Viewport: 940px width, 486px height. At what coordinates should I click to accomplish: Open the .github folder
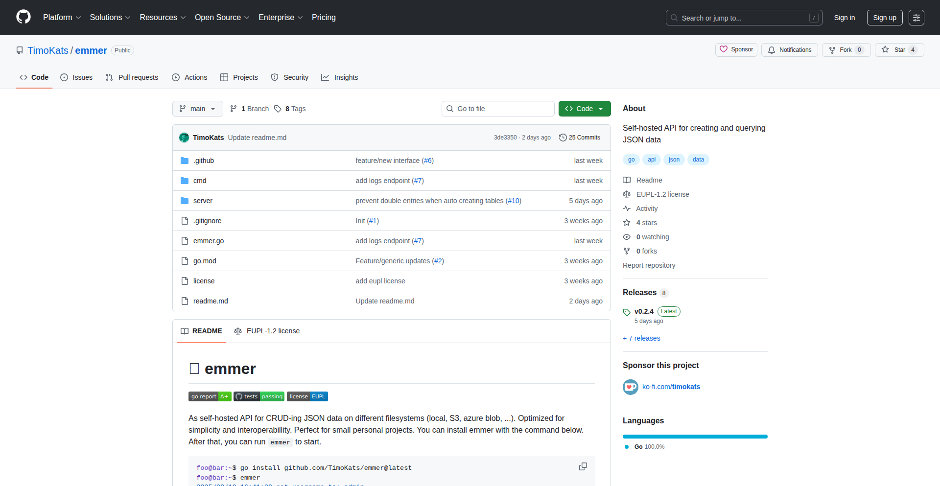click(x=204, y=161)
